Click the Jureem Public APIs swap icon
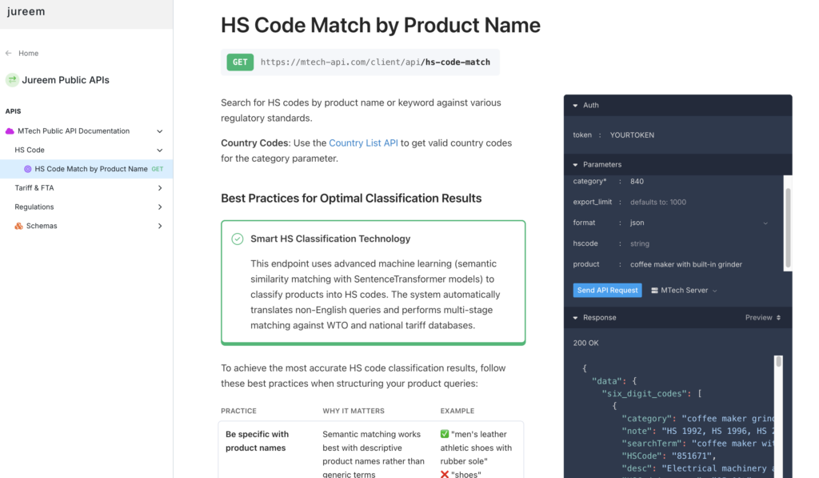The width and height of the screenshot is (819, 478). [x=12, y=79]
